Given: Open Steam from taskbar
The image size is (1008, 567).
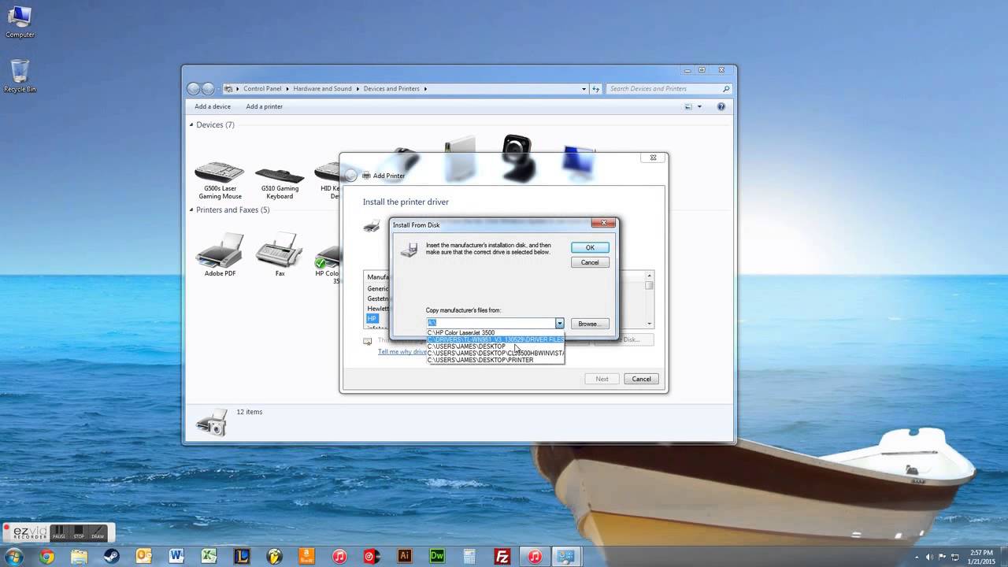Looking at the screenshot, I should [x=112, y=557].
